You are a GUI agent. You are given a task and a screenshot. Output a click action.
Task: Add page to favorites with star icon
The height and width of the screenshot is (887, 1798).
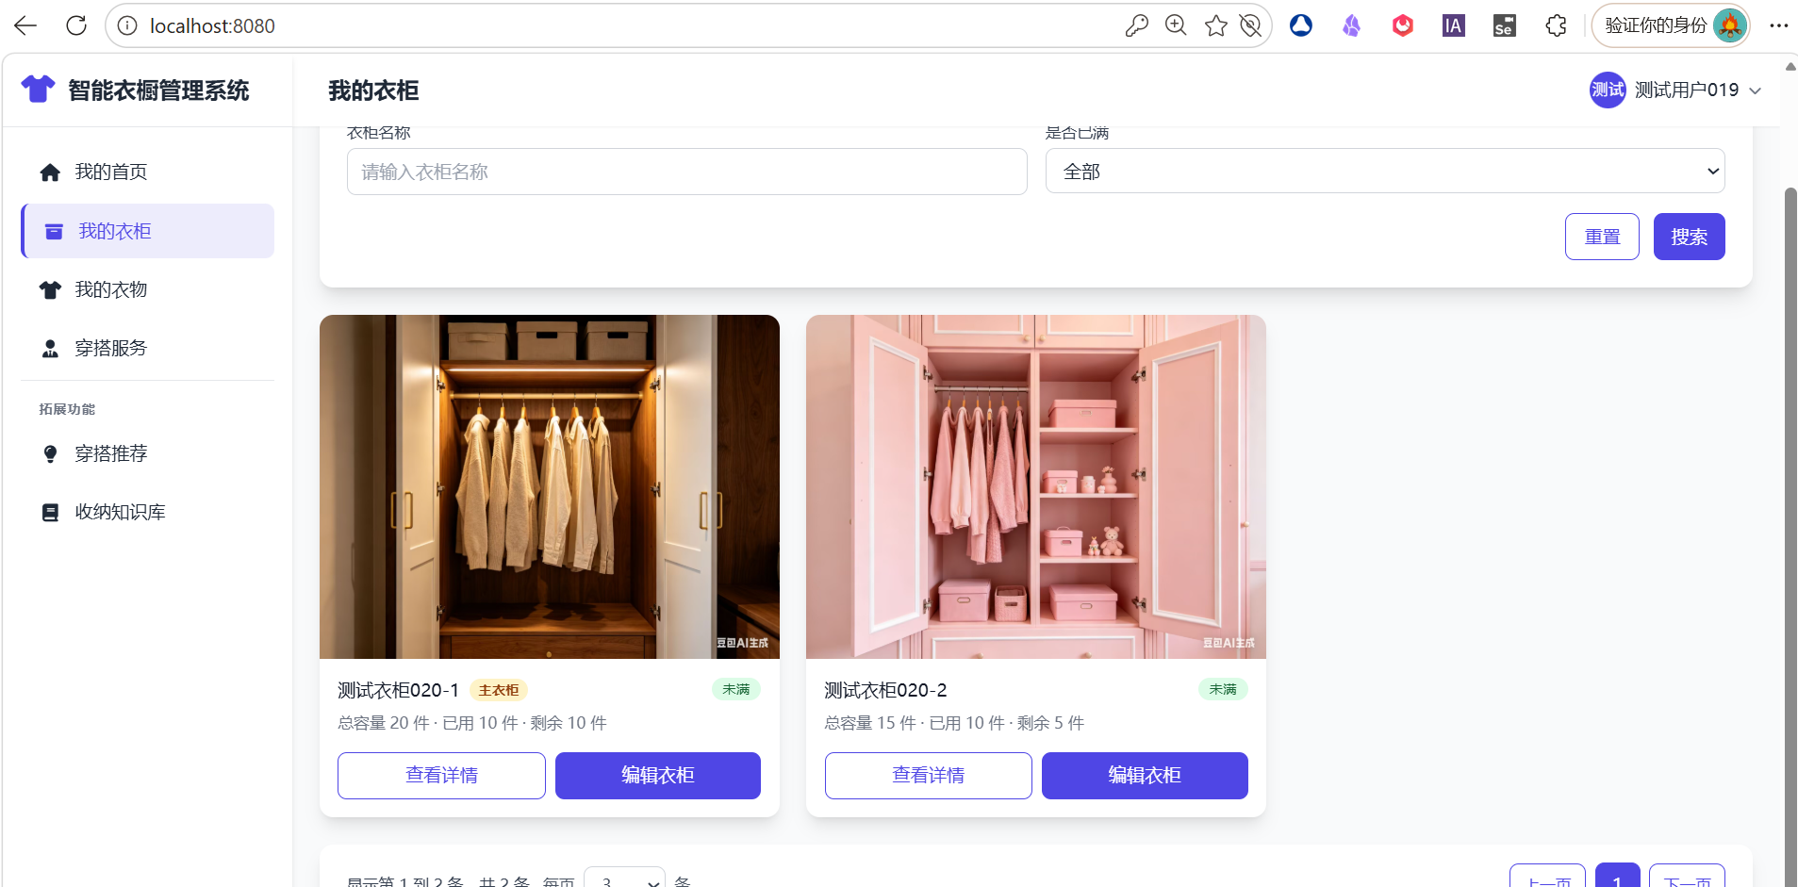[x=1215, y=25]
